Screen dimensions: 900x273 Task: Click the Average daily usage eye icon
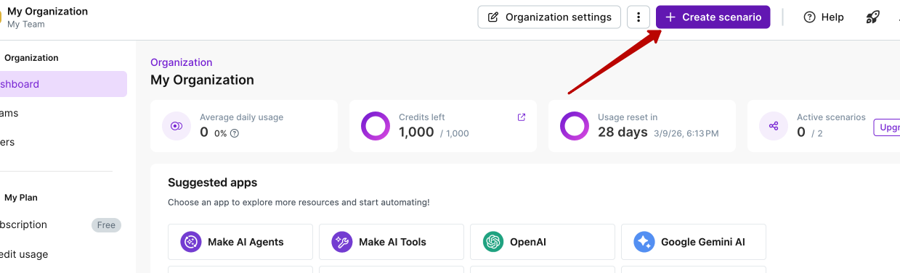(x=177, y=126)
